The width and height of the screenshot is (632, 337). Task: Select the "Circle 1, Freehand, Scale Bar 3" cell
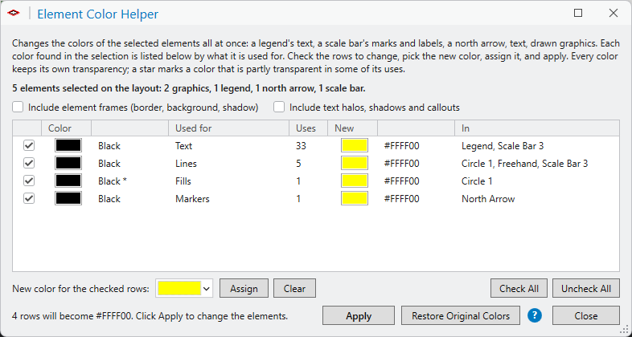pyautogui.click(x=525, y=164)
